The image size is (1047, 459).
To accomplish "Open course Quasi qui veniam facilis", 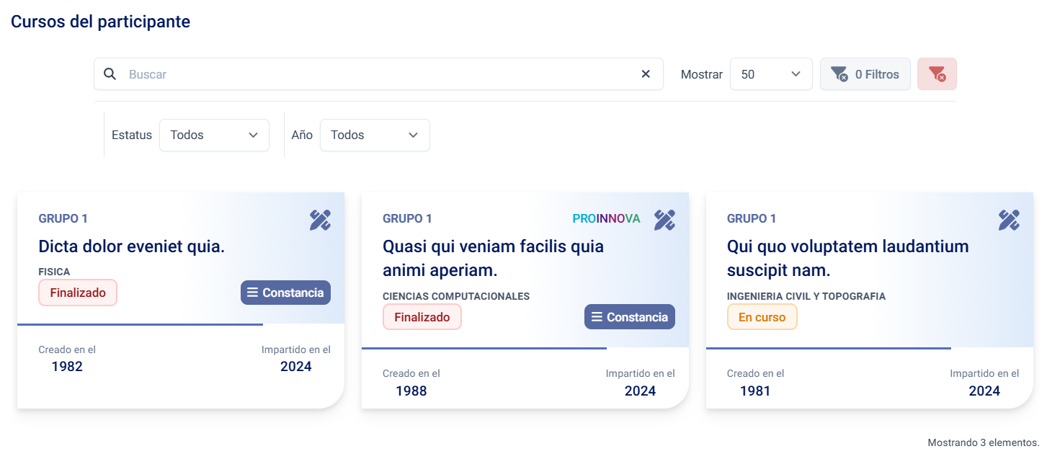I will click(x=493, y=258).
